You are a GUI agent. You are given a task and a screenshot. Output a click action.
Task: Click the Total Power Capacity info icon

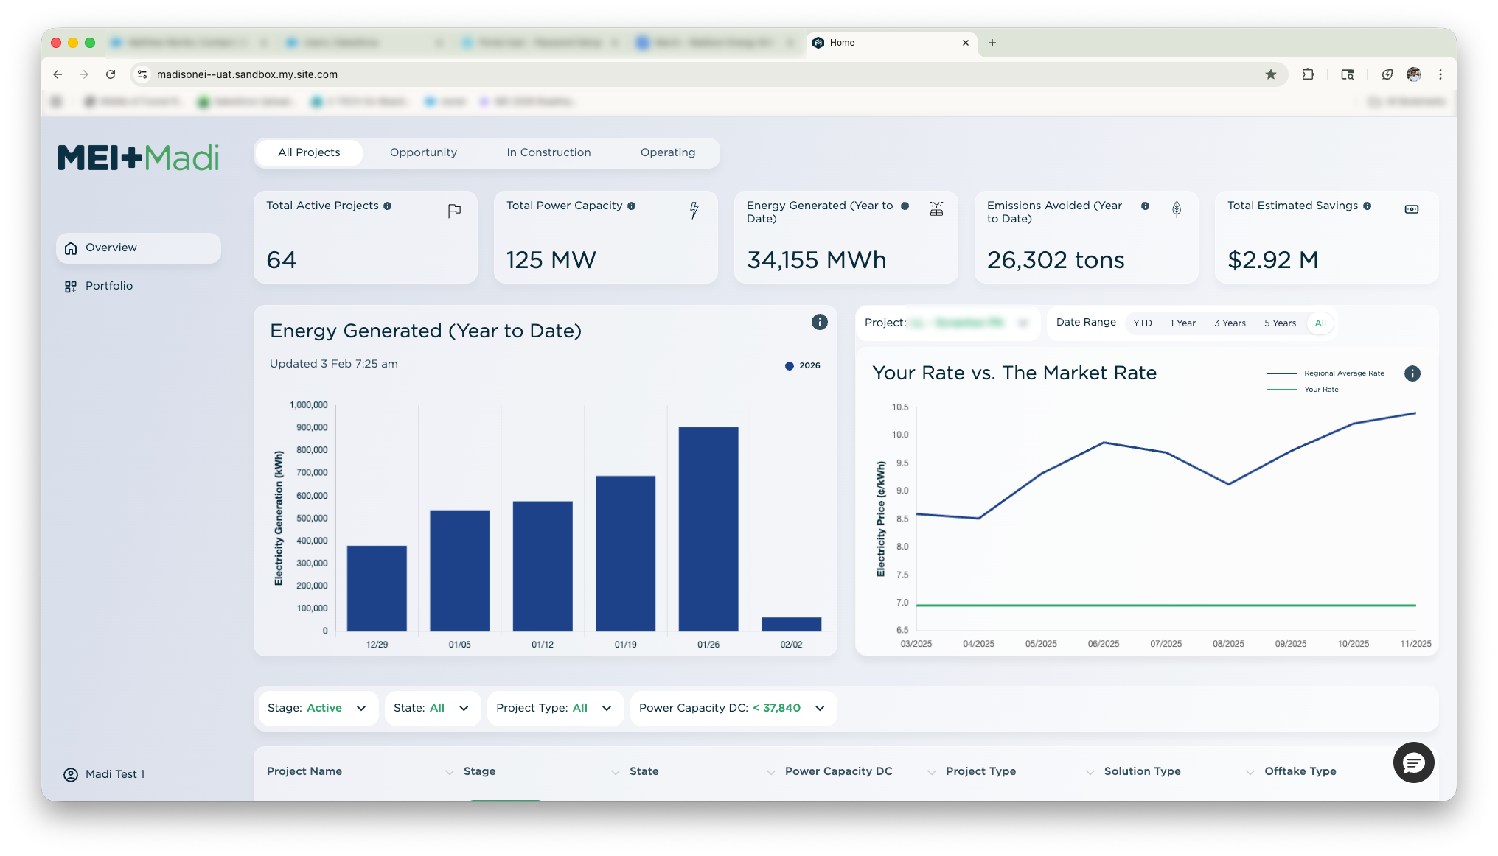tap(631, 206)
